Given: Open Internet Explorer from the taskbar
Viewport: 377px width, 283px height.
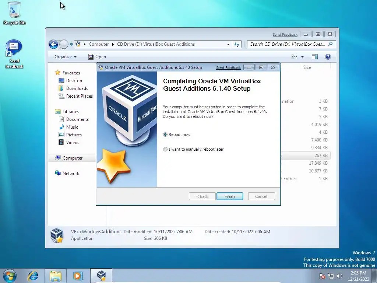Looking at the screenshot, I should click(33, 276).
